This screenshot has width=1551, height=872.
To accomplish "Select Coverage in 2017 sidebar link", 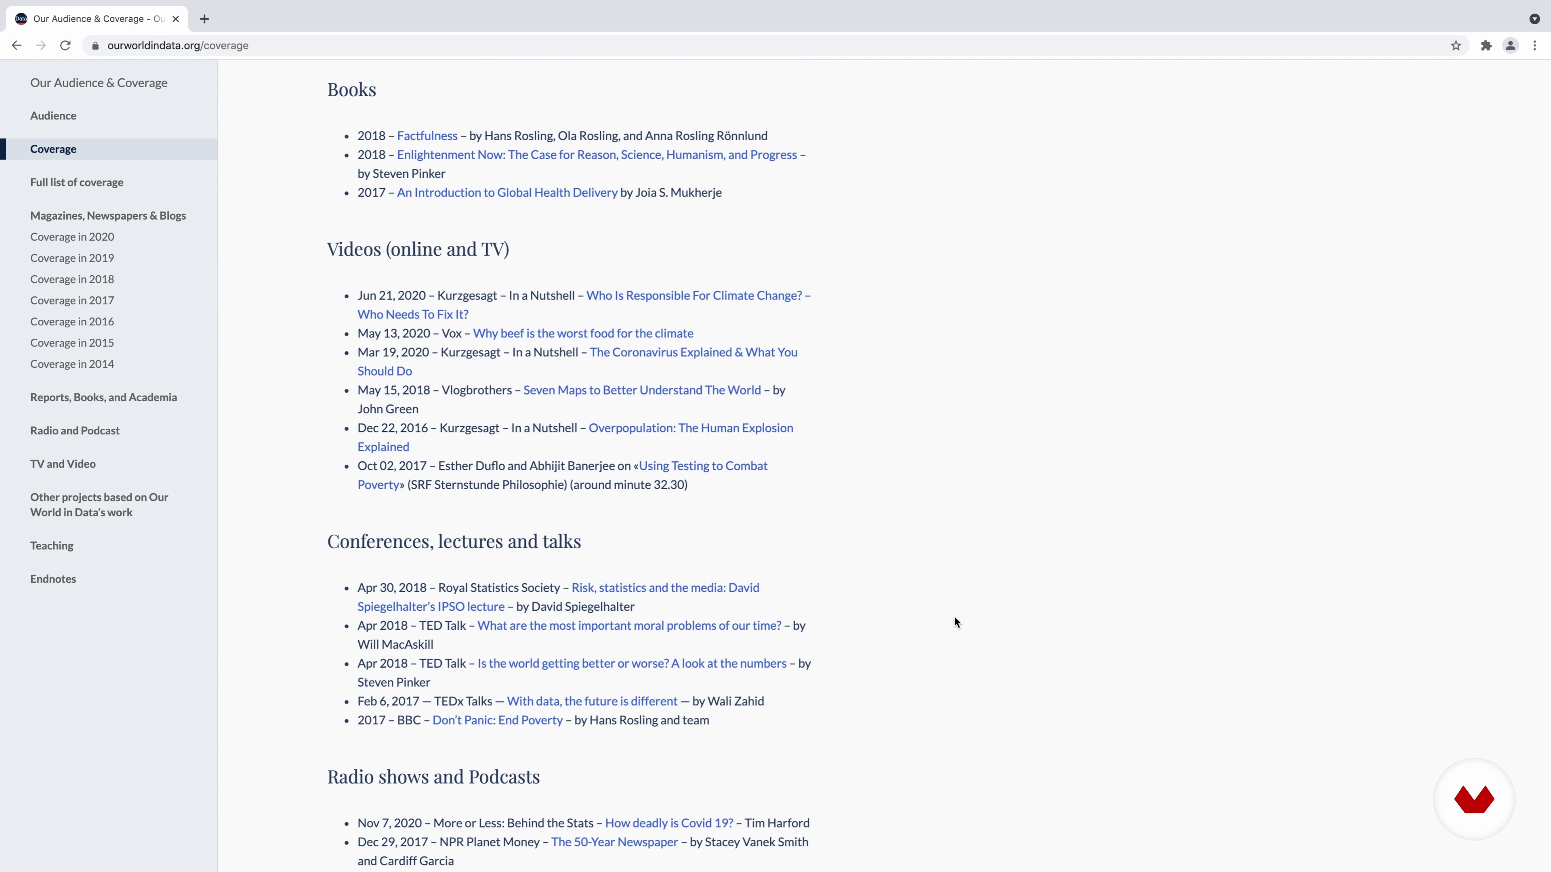I will point(72,300).
